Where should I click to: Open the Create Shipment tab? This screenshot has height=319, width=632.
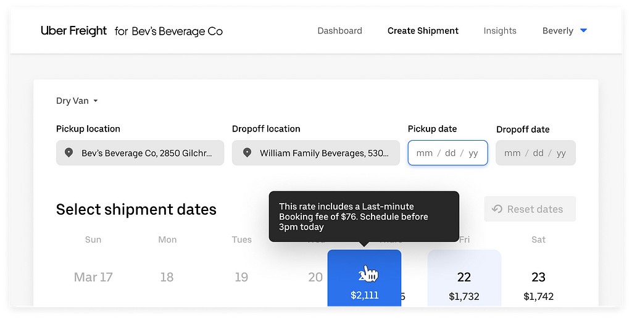pyautogui.click(x=423, y=31)
